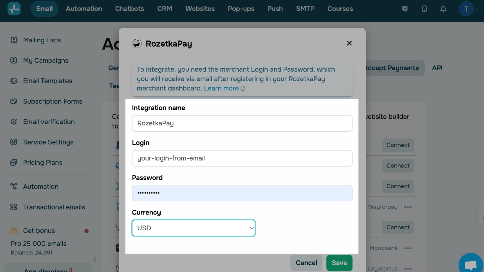
Task: Click the Transactional emails grid icon
Action: point(14,207)
